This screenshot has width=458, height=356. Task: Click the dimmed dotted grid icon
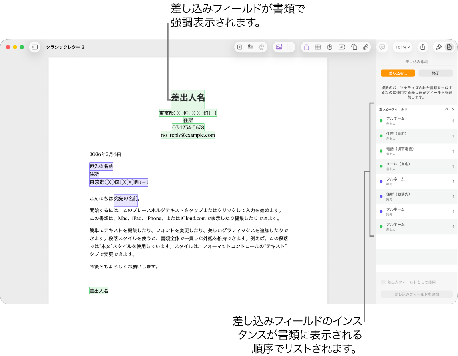290,47
